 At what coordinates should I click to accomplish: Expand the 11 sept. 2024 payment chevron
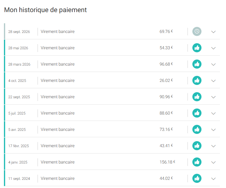coord(213,179)
